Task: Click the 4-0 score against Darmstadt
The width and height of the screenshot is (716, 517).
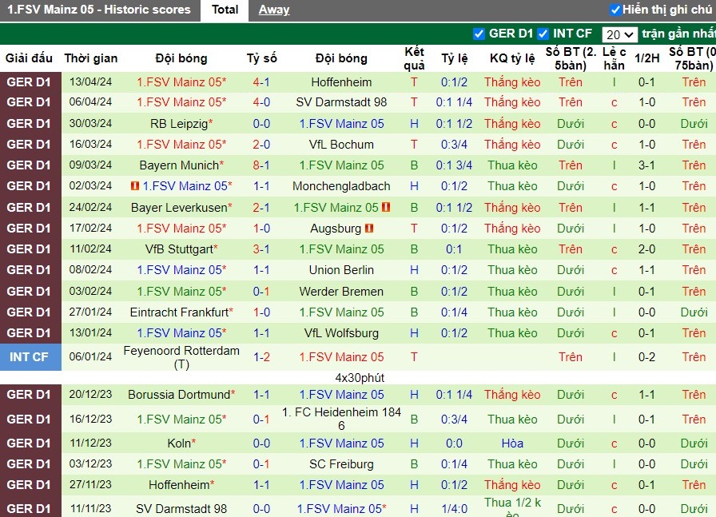Action: (261, 101)
